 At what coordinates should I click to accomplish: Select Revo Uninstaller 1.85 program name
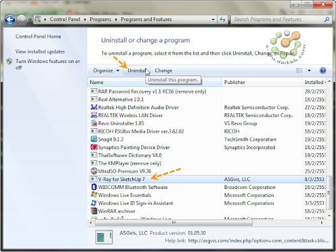click(x=121, y=123)
